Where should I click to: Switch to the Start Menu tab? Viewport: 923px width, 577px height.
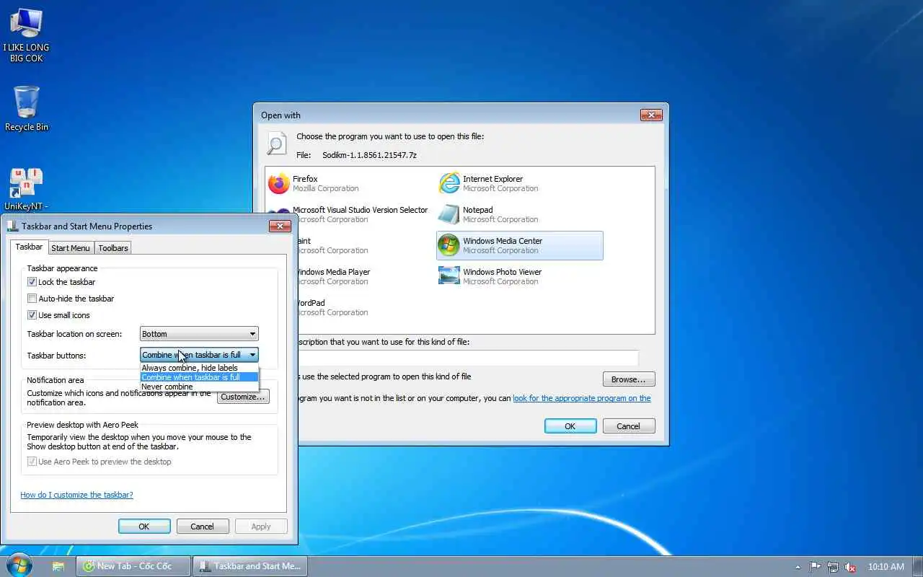point(71,248)
